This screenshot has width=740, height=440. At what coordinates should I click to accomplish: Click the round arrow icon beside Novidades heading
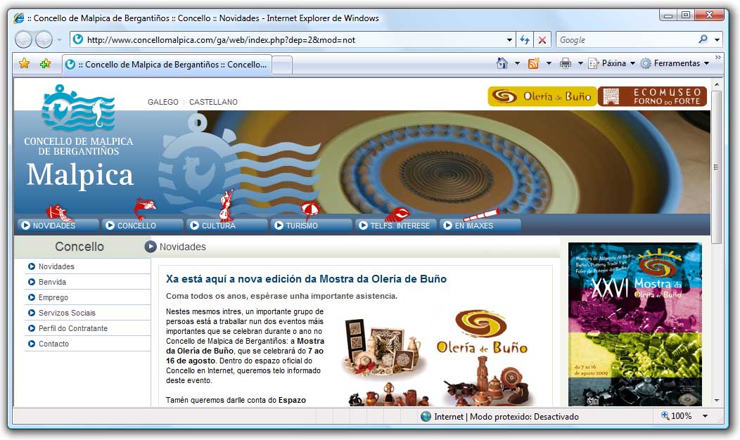[151, 247]
